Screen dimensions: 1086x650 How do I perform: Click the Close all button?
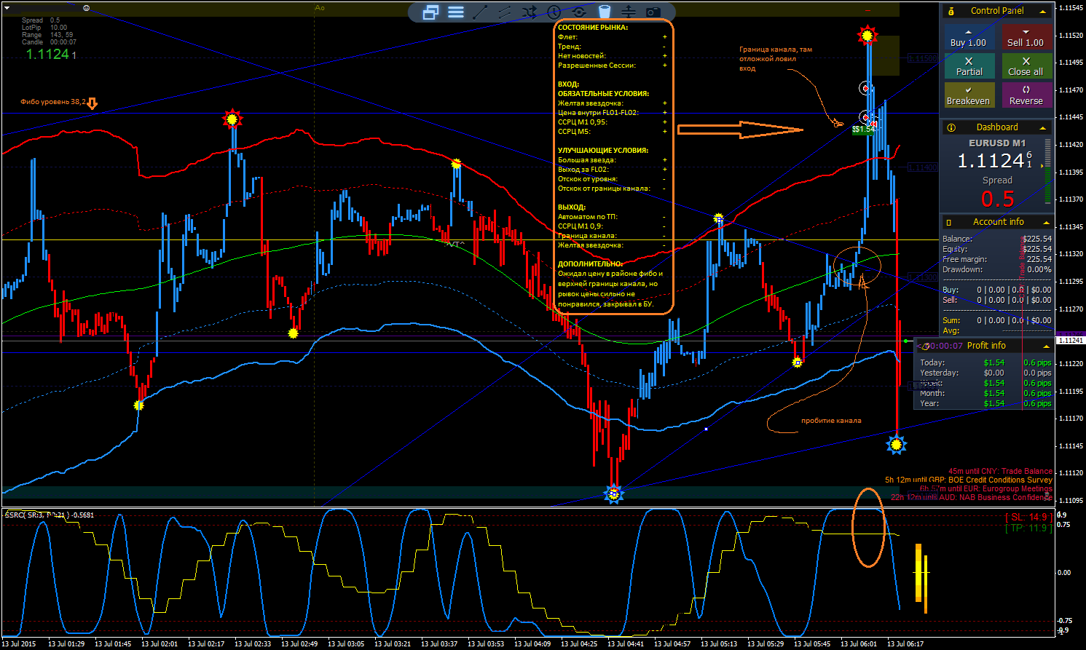click(x=1026, y=66)
